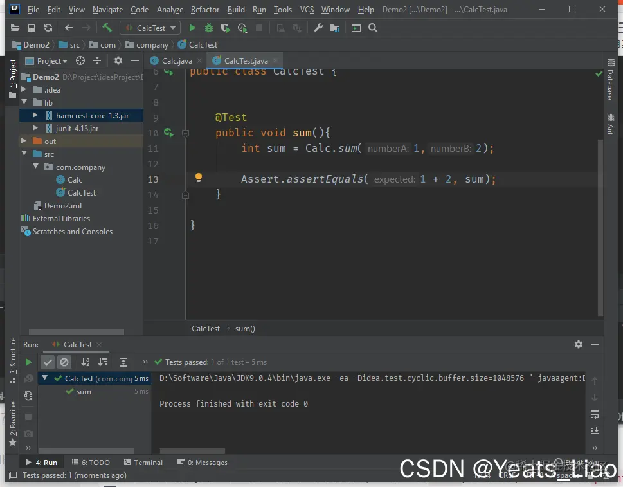Sort test results alphabetically
623x487 pixels.
coord(86,362)
